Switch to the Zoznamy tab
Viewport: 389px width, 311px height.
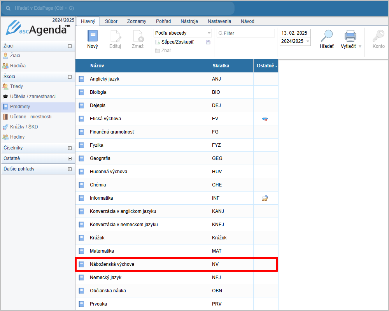click(137, 21)
